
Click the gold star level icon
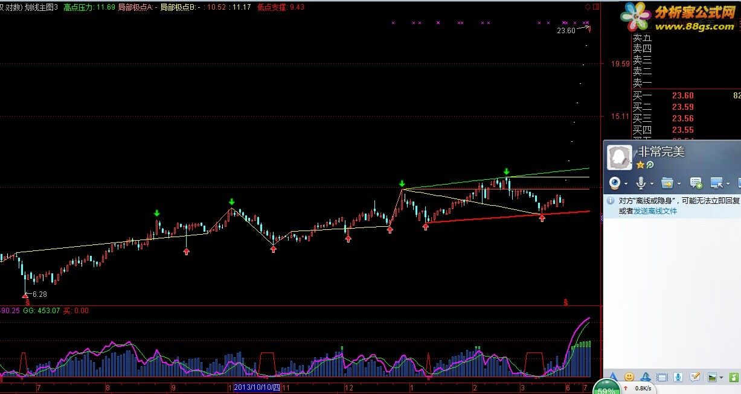[640, 165]
